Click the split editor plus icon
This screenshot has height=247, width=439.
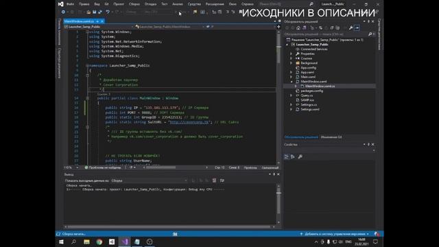[x=278, y=27]
